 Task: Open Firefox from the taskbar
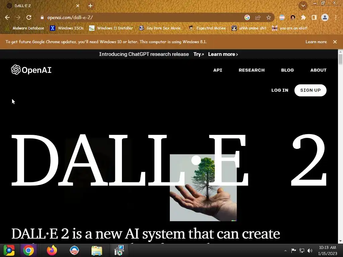coord(52,250)
